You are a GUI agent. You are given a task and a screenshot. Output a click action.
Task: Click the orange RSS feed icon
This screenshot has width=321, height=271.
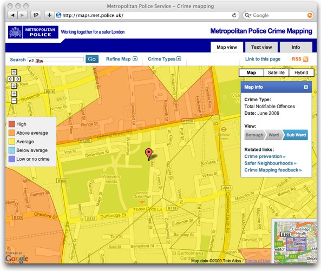coord(306,59)
